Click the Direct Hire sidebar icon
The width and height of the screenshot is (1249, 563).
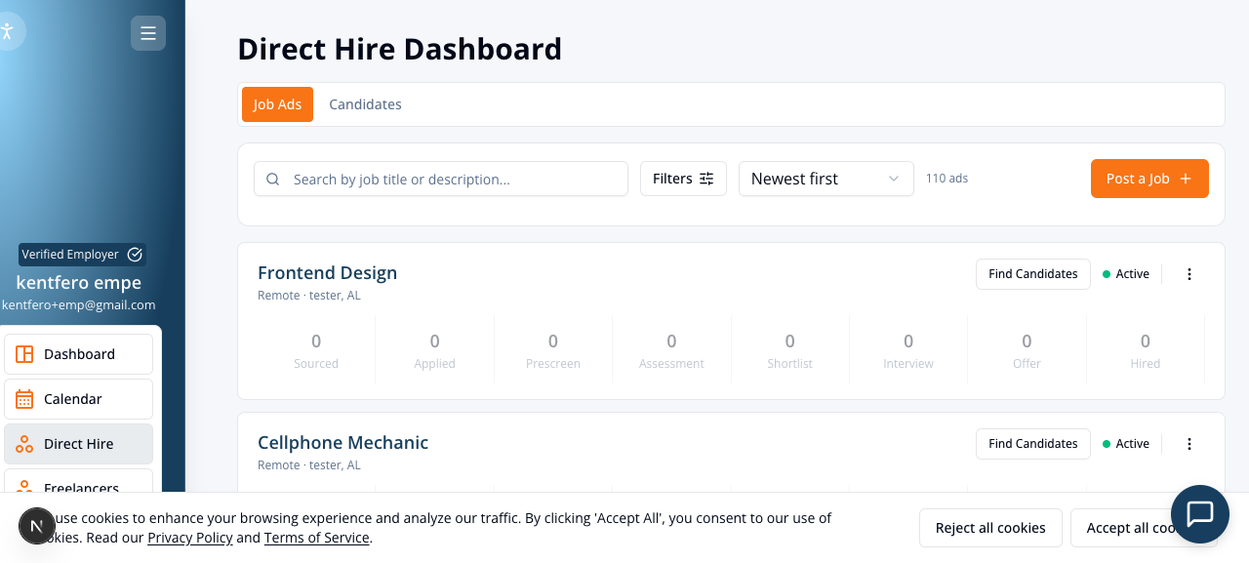click(24, 444)
